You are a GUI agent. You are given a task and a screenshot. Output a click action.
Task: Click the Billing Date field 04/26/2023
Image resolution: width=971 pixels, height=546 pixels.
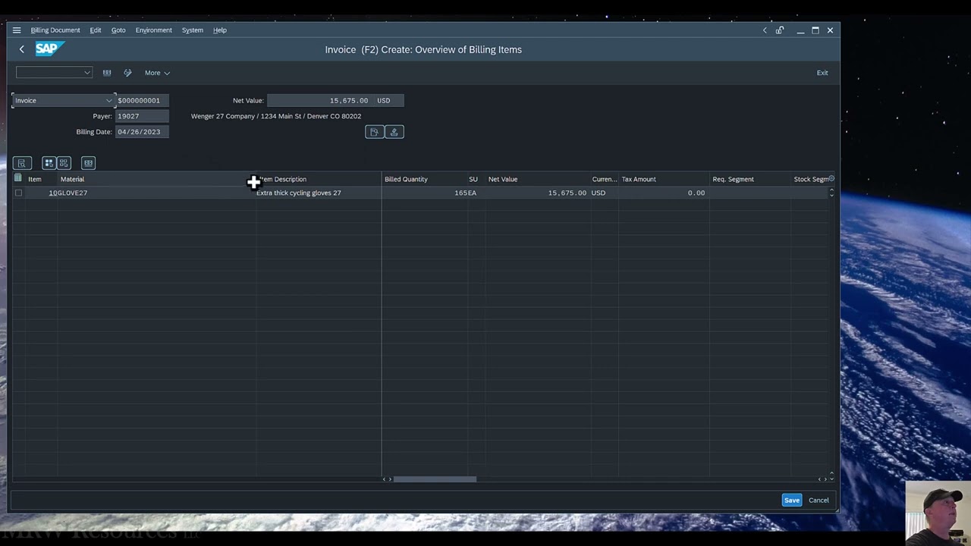coord(142,132)
